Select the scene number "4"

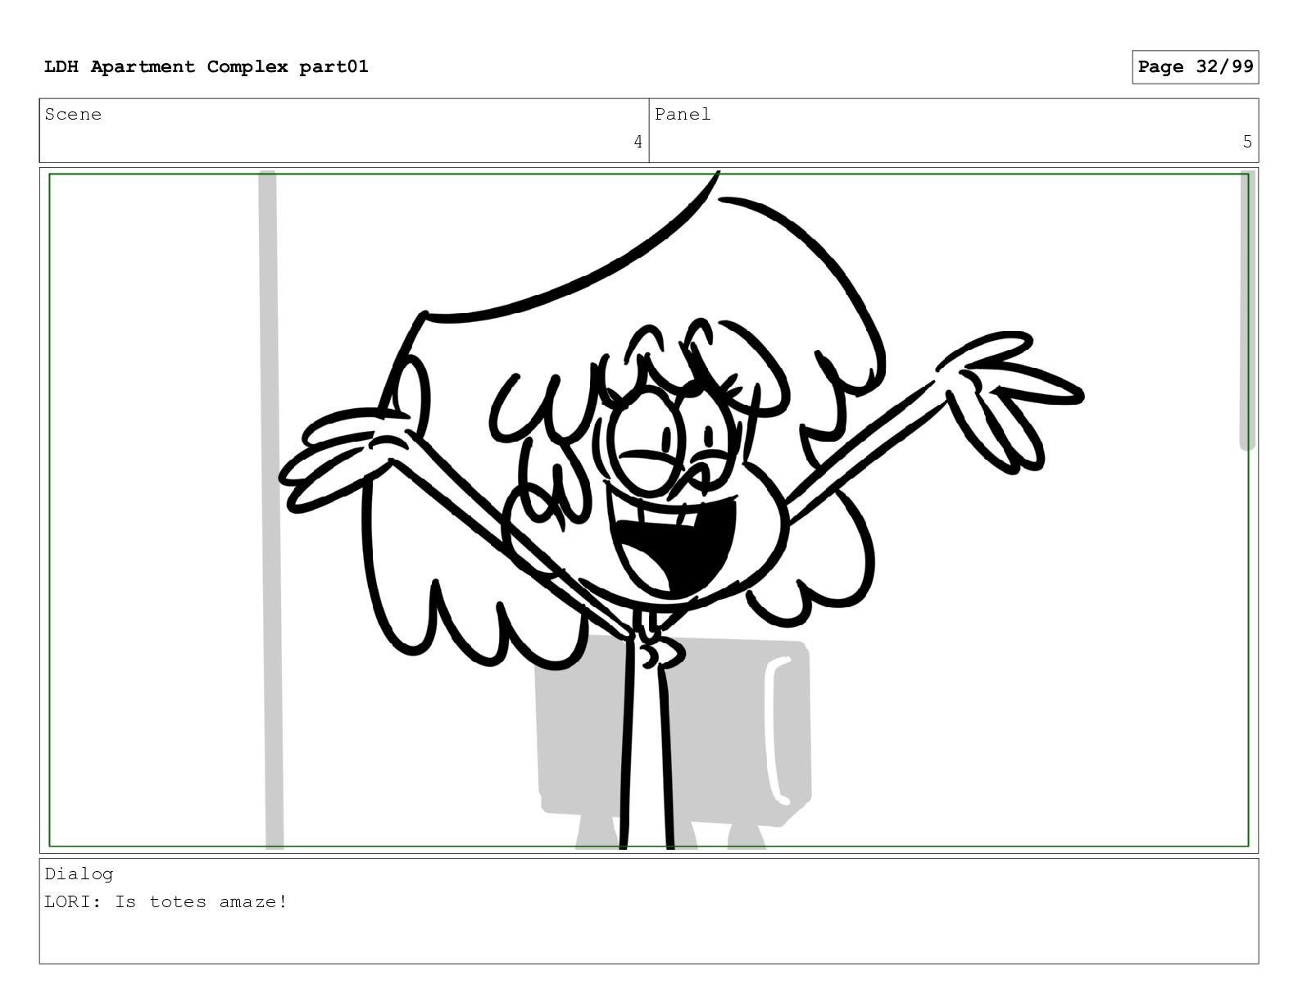638,143
